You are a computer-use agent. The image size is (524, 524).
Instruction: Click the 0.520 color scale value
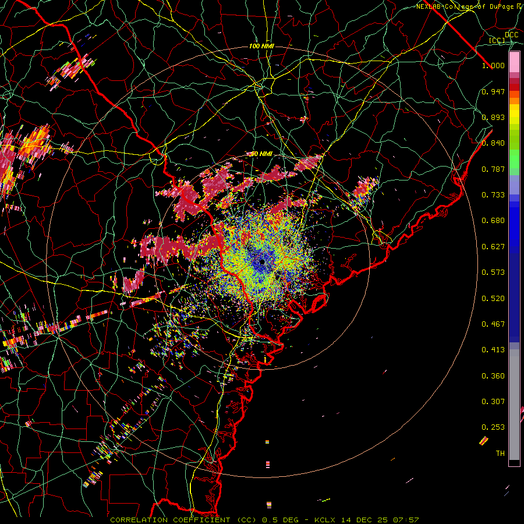click(x=493, y=299)
